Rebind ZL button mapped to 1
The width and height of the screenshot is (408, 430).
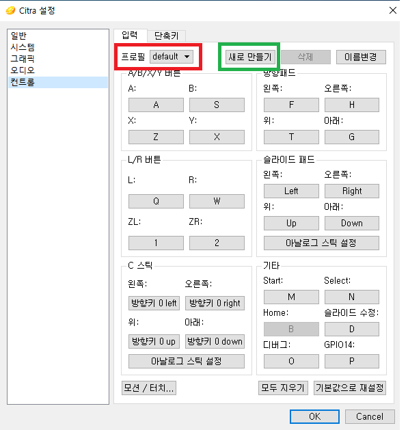156,243
